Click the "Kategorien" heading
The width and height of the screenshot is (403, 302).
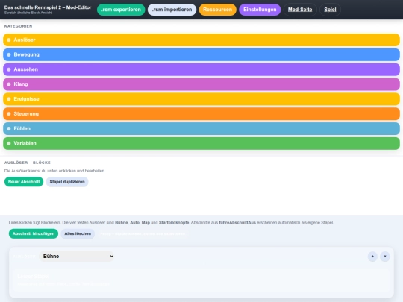point(18,26)
